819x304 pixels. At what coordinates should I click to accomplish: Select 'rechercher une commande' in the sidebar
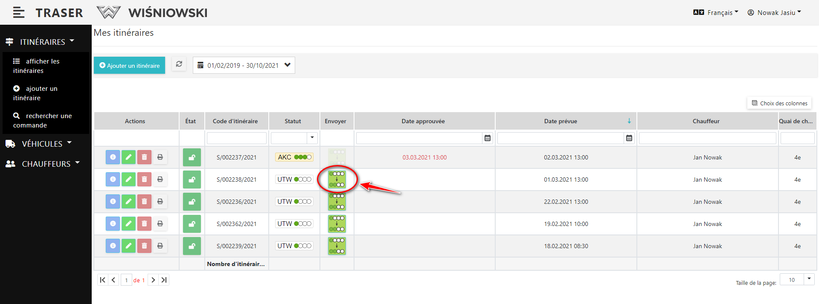pos(43,121)
